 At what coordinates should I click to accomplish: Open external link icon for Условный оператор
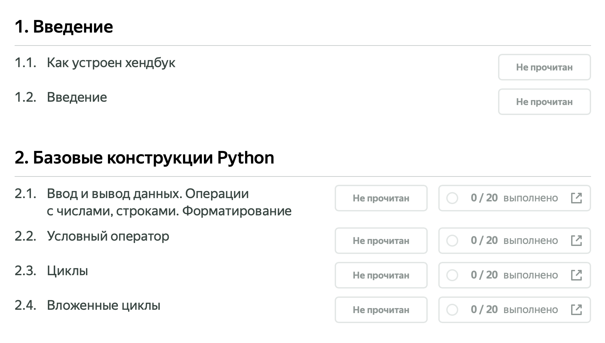pyautogui.click(x=576, y=241)
